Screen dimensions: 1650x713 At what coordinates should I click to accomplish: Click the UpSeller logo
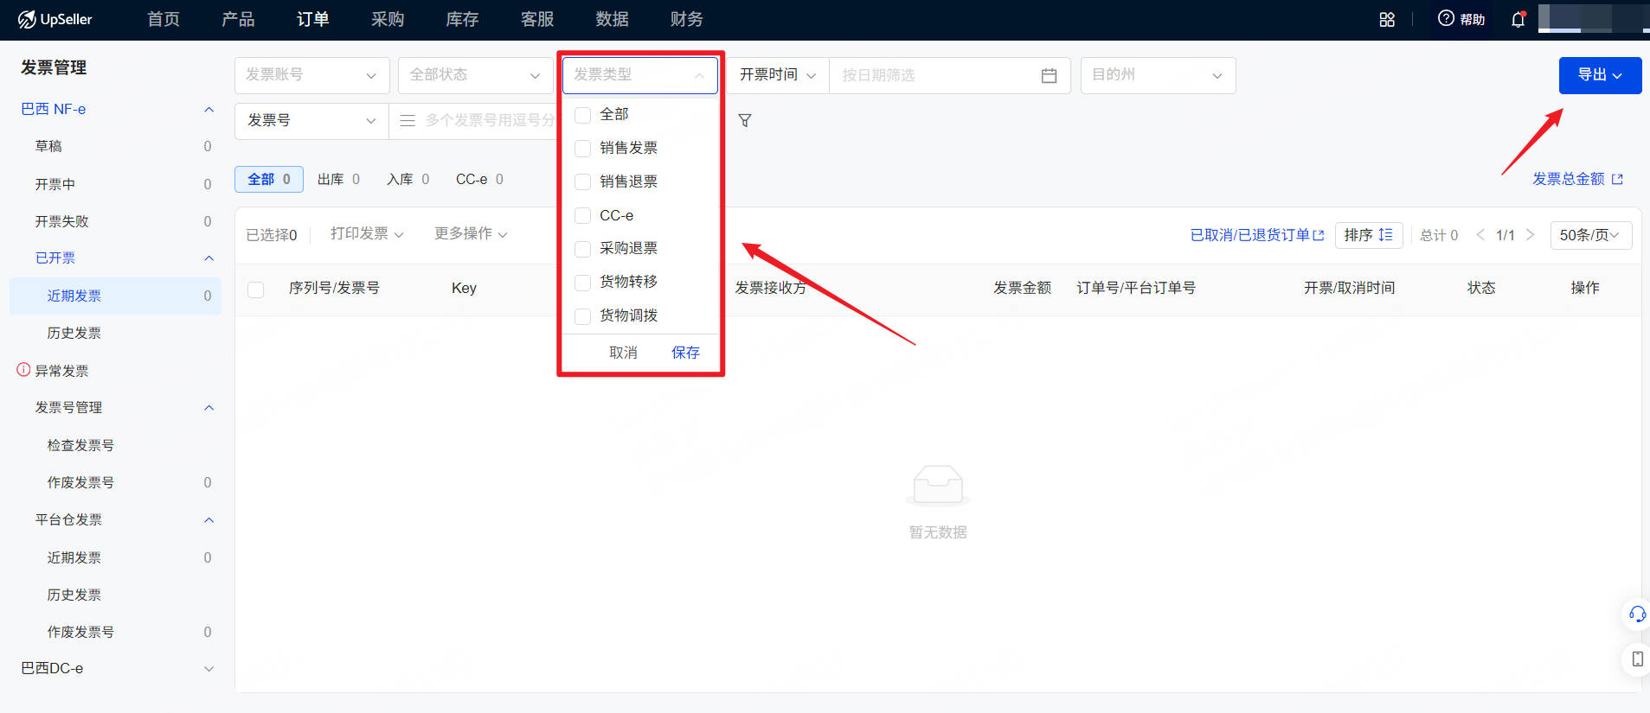point(55,19)
